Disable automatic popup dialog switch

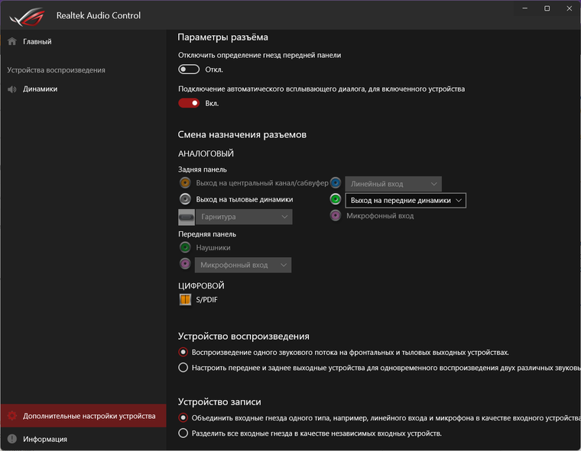click(189, 103)
